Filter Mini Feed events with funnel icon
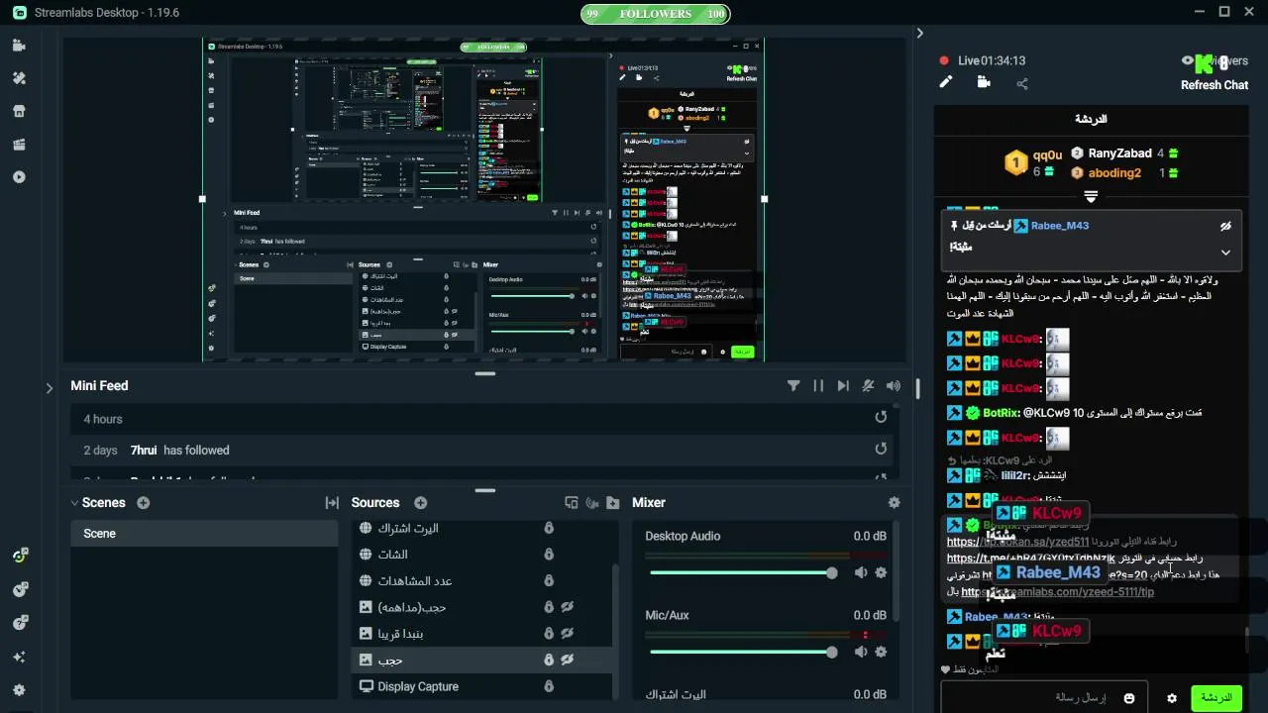The width and height of the screenshot is (1268, 713). tap(793, 386)
